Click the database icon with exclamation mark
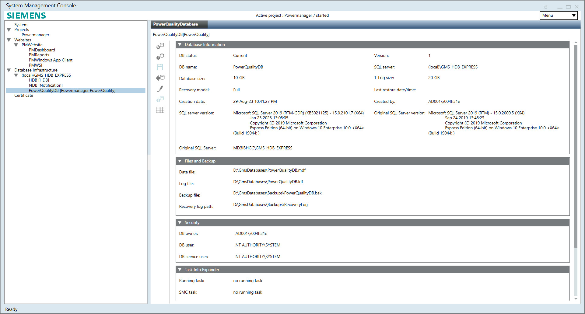This screenshot has height=314, width=585. 160,57
